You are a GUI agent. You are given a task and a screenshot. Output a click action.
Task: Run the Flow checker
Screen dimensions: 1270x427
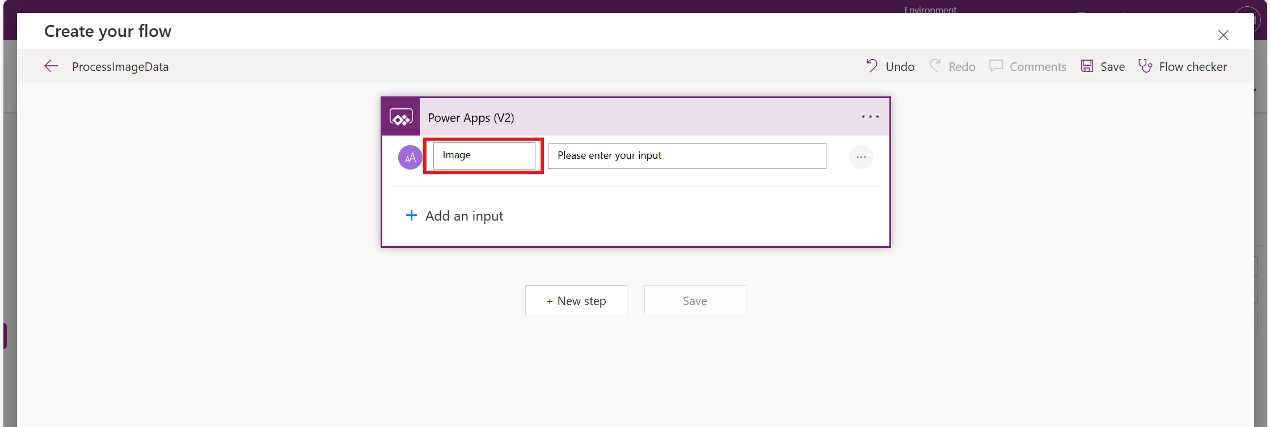[x=1183, y=66]
